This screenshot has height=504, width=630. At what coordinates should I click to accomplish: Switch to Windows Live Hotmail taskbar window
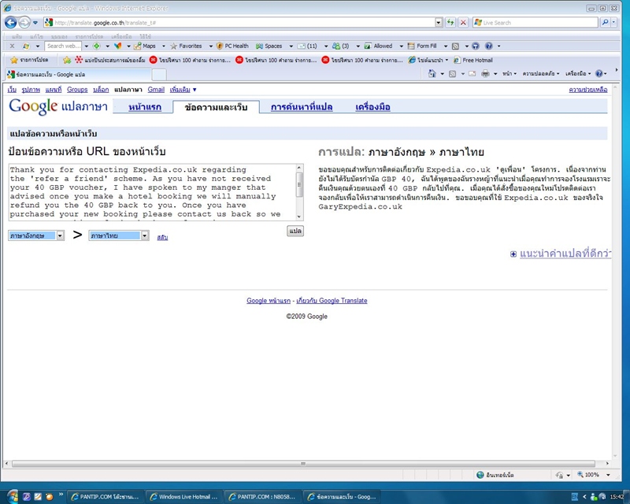tap(183, 497)
